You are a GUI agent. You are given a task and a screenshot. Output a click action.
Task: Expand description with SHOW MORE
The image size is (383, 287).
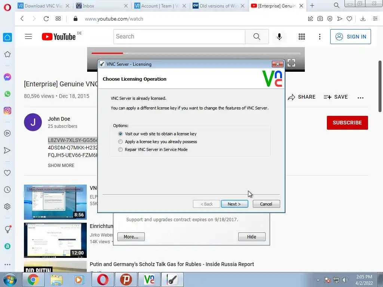pos(61,166)
